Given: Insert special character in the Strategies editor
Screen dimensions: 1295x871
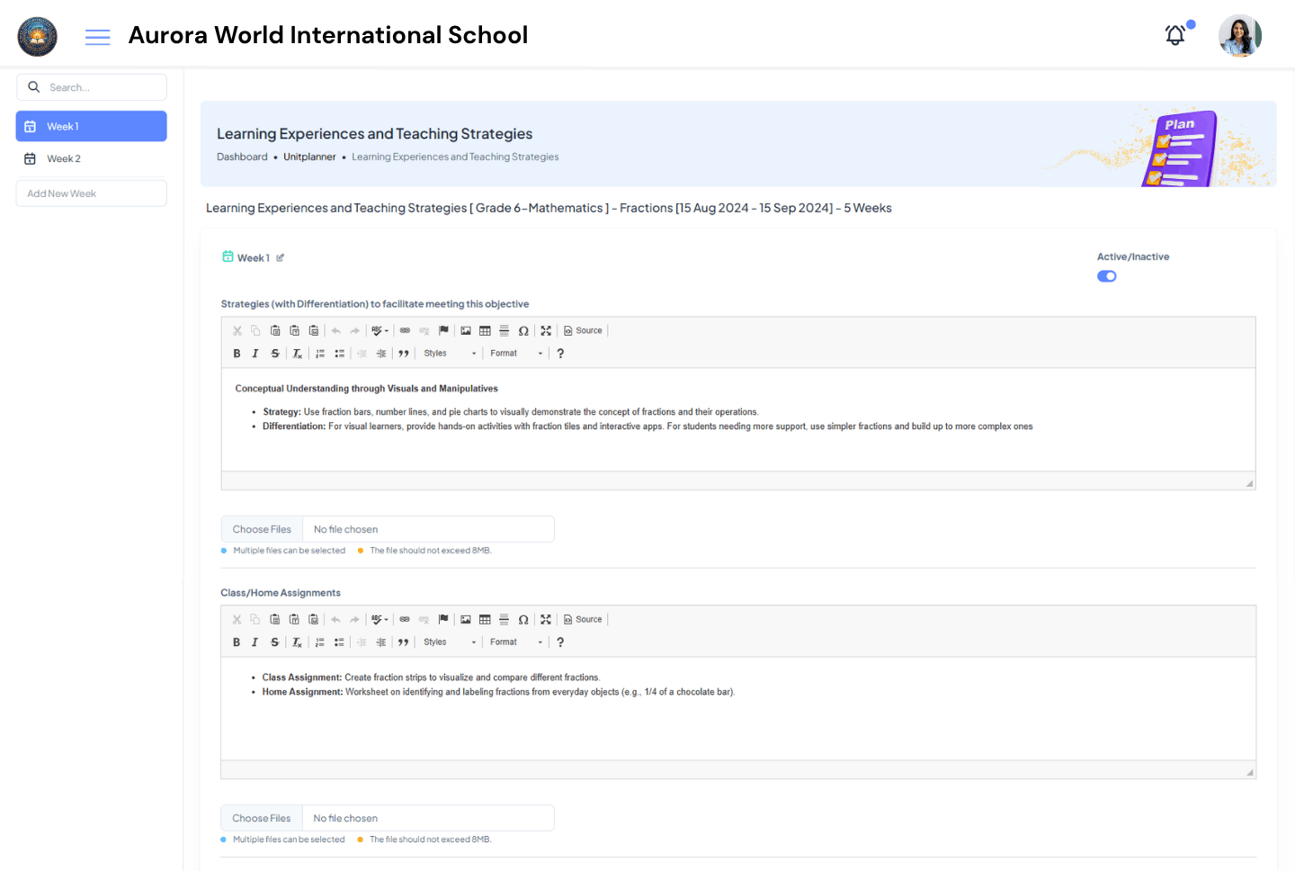Looking at the screenshot, I should tap(523, 330).
